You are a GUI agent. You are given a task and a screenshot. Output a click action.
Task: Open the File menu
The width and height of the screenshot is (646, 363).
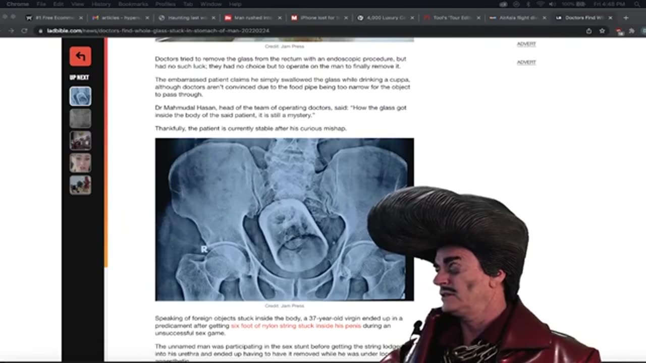coord(41,4)
